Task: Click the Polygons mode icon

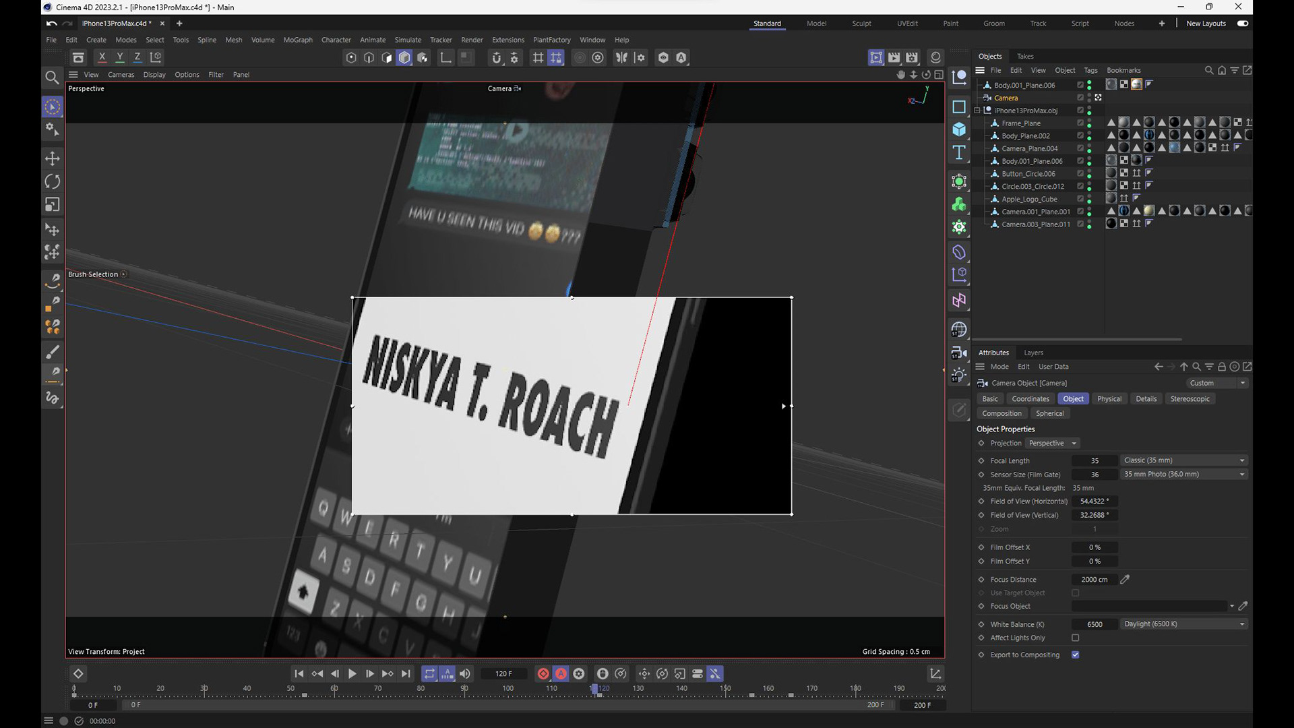Action: (387, 58)
